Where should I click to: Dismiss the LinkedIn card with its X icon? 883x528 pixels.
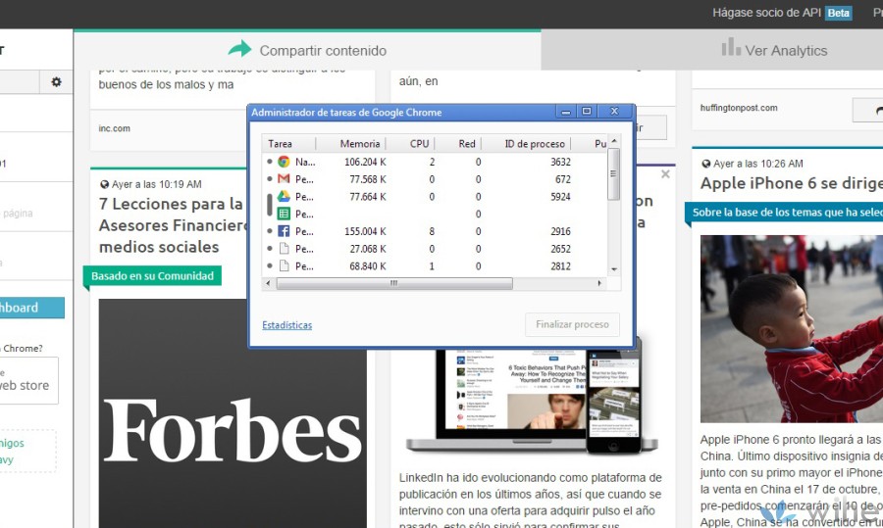tap(665, 174)
